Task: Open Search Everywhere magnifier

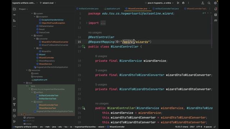Action: [209, 3]
